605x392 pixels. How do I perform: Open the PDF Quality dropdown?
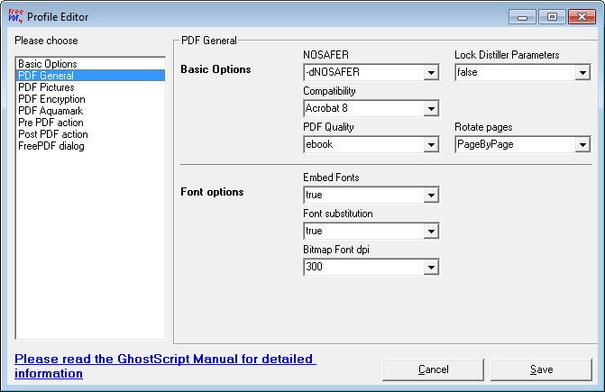tap(431, 145)
